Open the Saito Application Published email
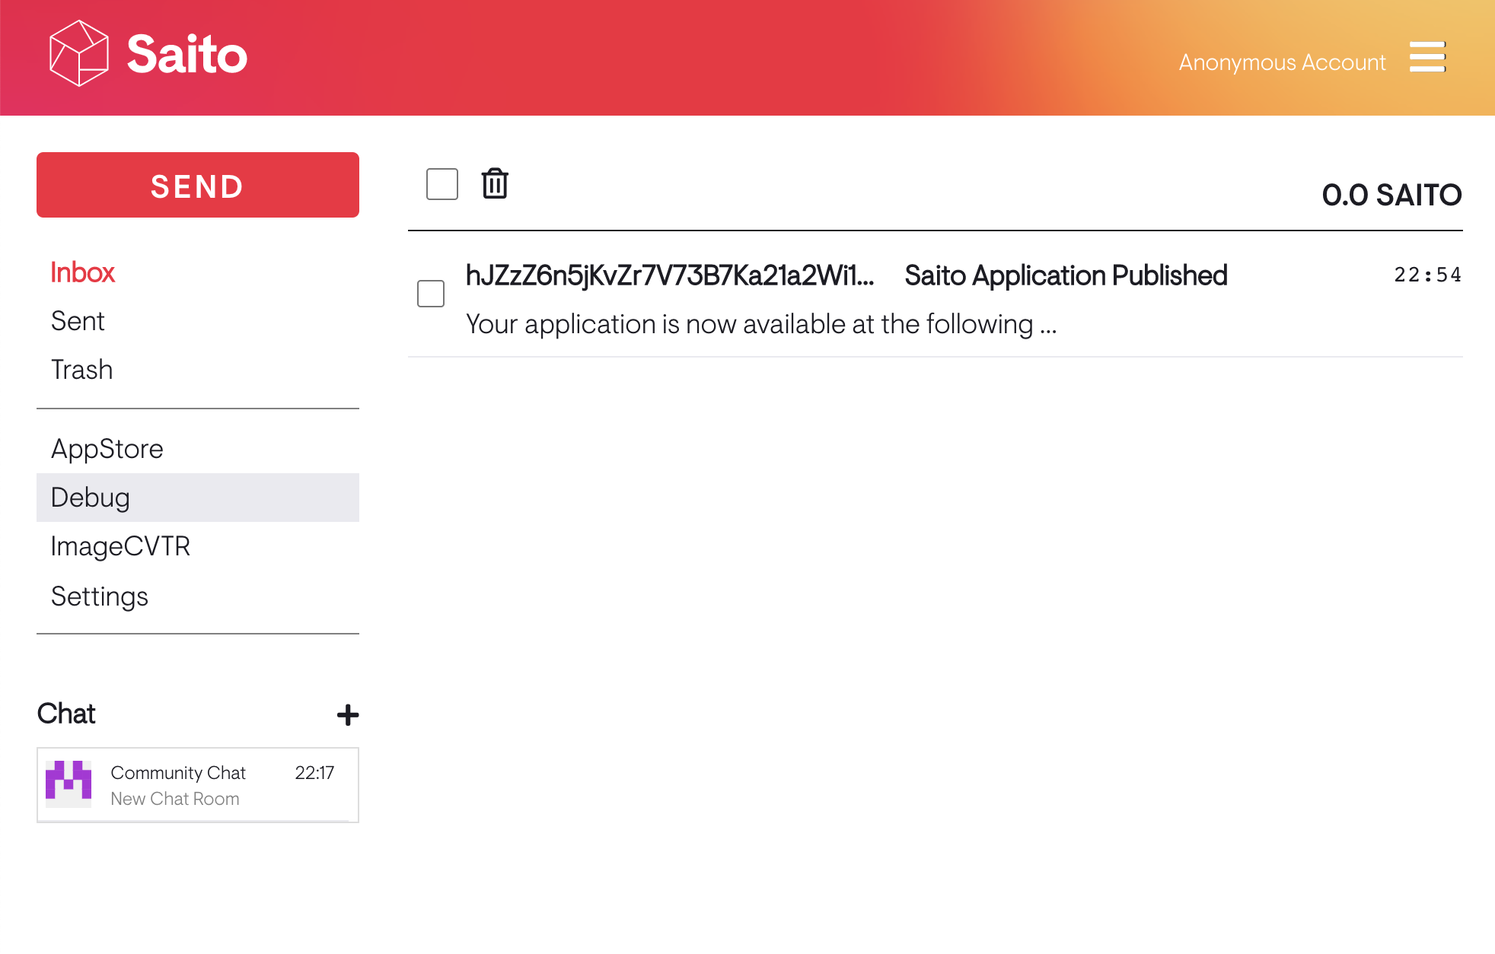Viewport: 1495px width, 954px height. click(1065, 275)
